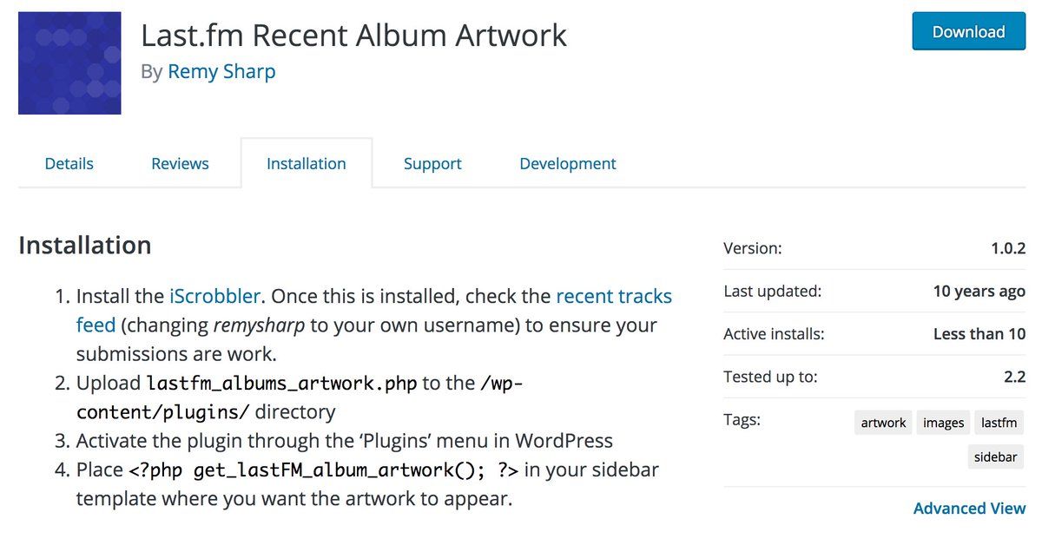This screenshot has height=545, width=1042.
Task: Switch to the Details tab
Action: [69, 163]
